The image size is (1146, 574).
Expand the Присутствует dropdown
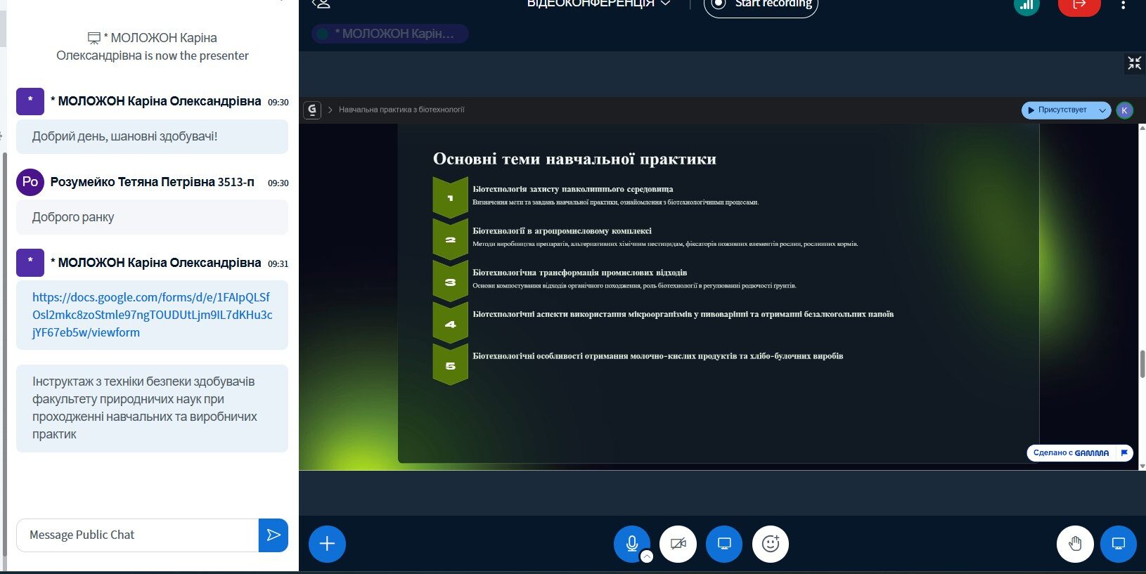tap(1102, 110)
